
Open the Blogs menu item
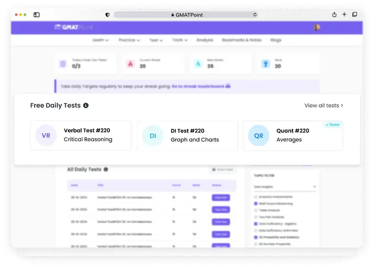(x=276, y=40)
